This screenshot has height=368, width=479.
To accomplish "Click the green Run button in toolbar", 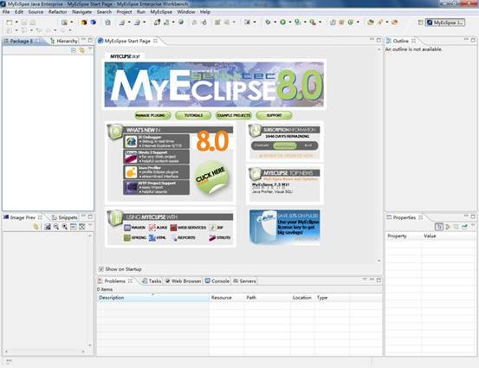I will pyautogui.click(x=283, y=22).
